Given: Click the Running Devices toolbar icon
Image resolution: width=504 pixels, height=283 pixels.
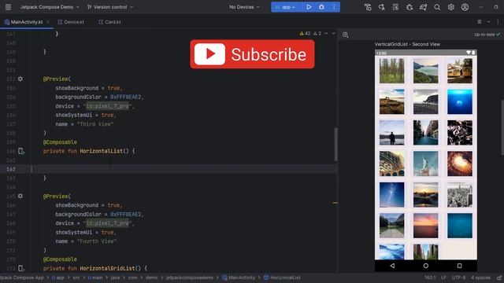Looking at the screenshot, I should coord(395,7).
